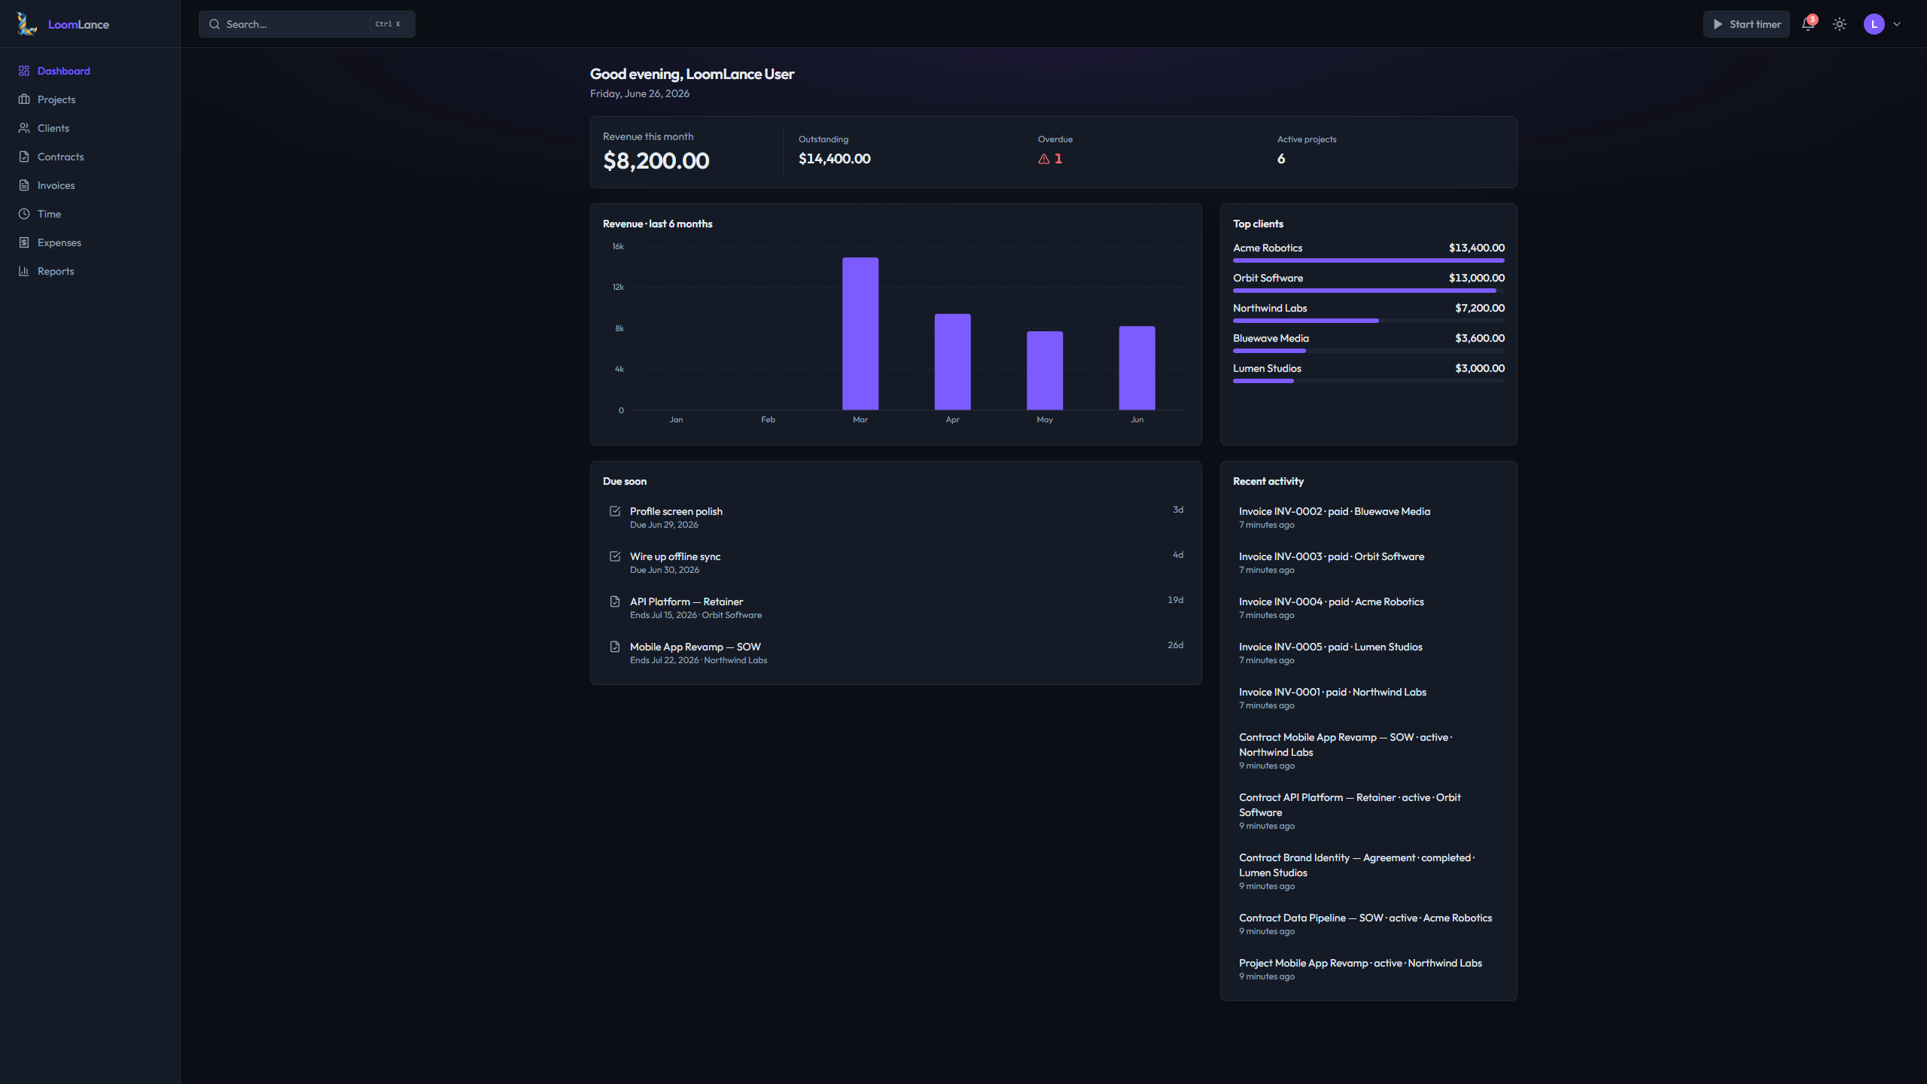Toggle light theme with sun icon
1927x1084 pixels.
click(1840, 24)
